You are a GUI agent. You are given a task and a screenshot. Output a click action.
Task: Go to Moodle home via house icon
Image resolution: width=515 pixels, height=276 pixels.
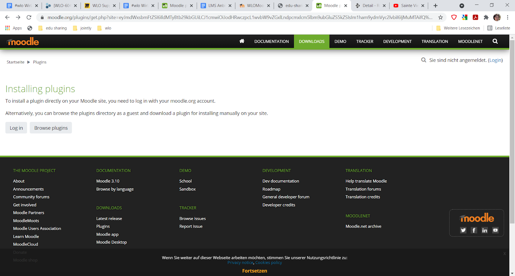tap(242, 41)
